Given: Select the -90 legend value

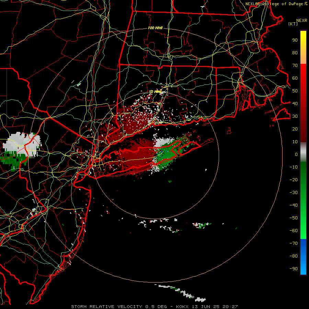Looking at the screenshot, I should pyautogui.click(x=294, y=268).
